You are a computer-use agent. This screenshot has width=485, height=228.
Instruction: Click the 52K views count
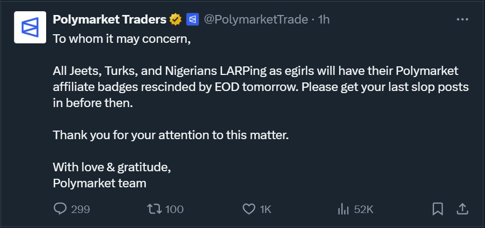364,209
